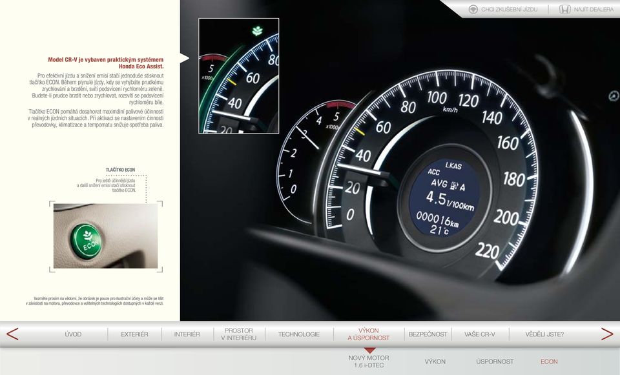Select VÝKON A ÚSPORNOST section tab
Image resolution: width=620 pixels, height=375 pixels.
coord(369,334)
